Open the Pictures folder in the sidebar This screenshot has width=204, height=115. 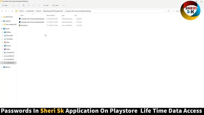click(7, 46)
